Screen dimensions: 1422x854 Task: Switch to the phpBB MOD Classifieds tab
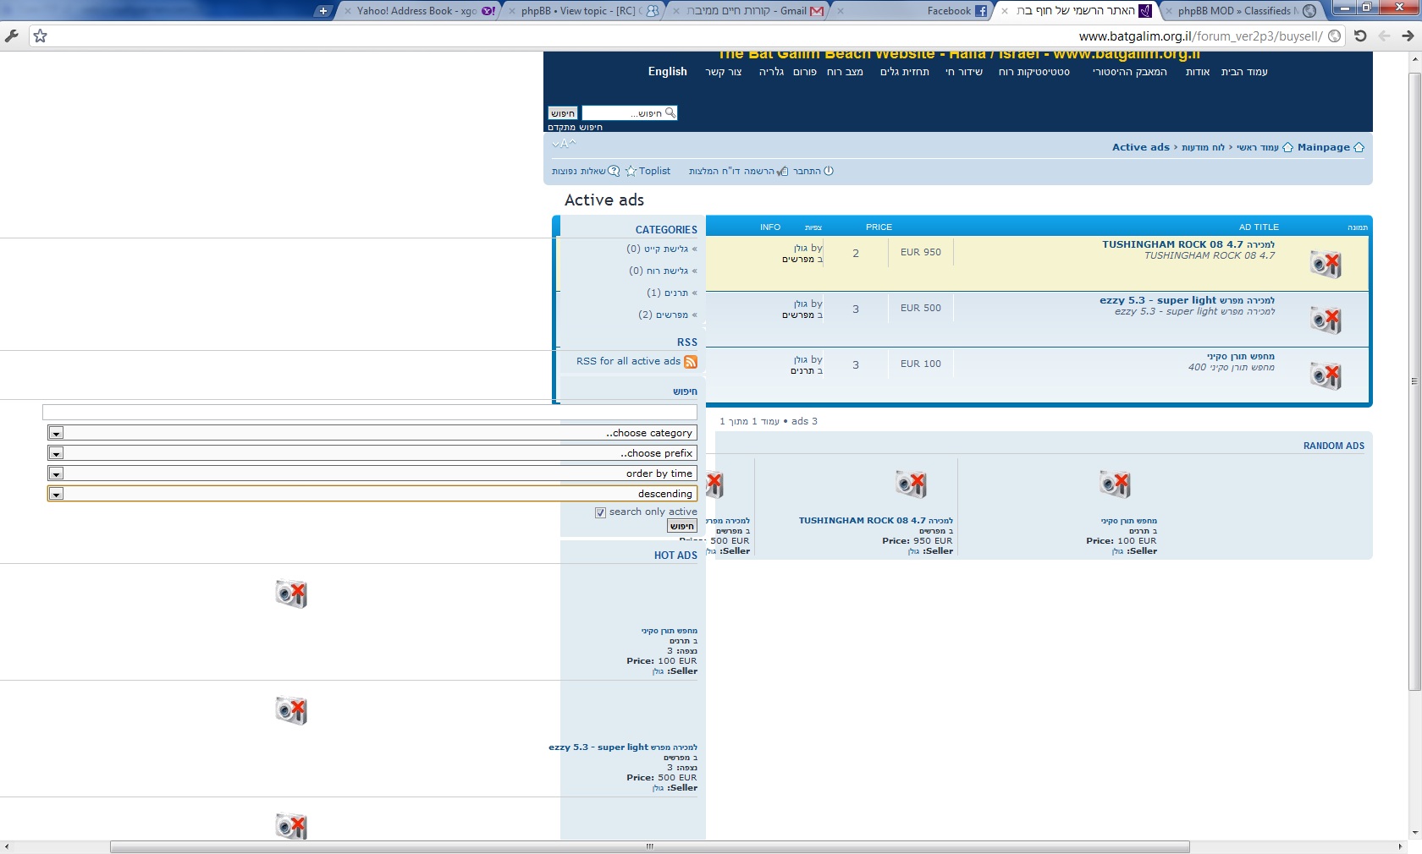tap(1241, 11)
